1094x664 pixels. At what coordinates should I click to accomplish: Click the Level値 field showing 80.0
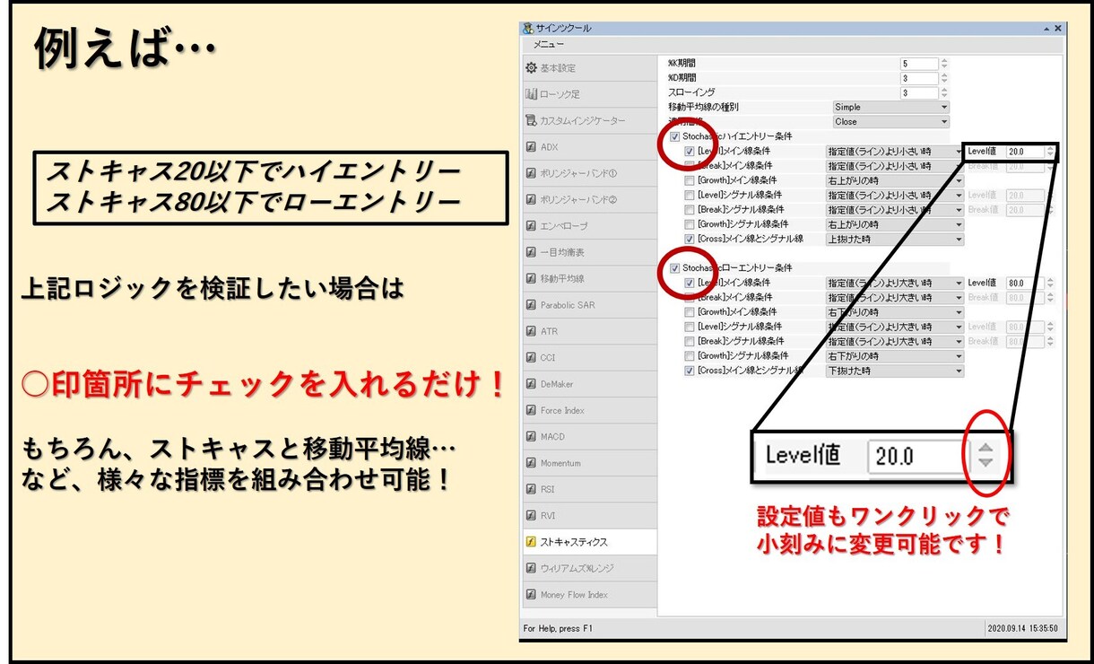coord(1025,283)
